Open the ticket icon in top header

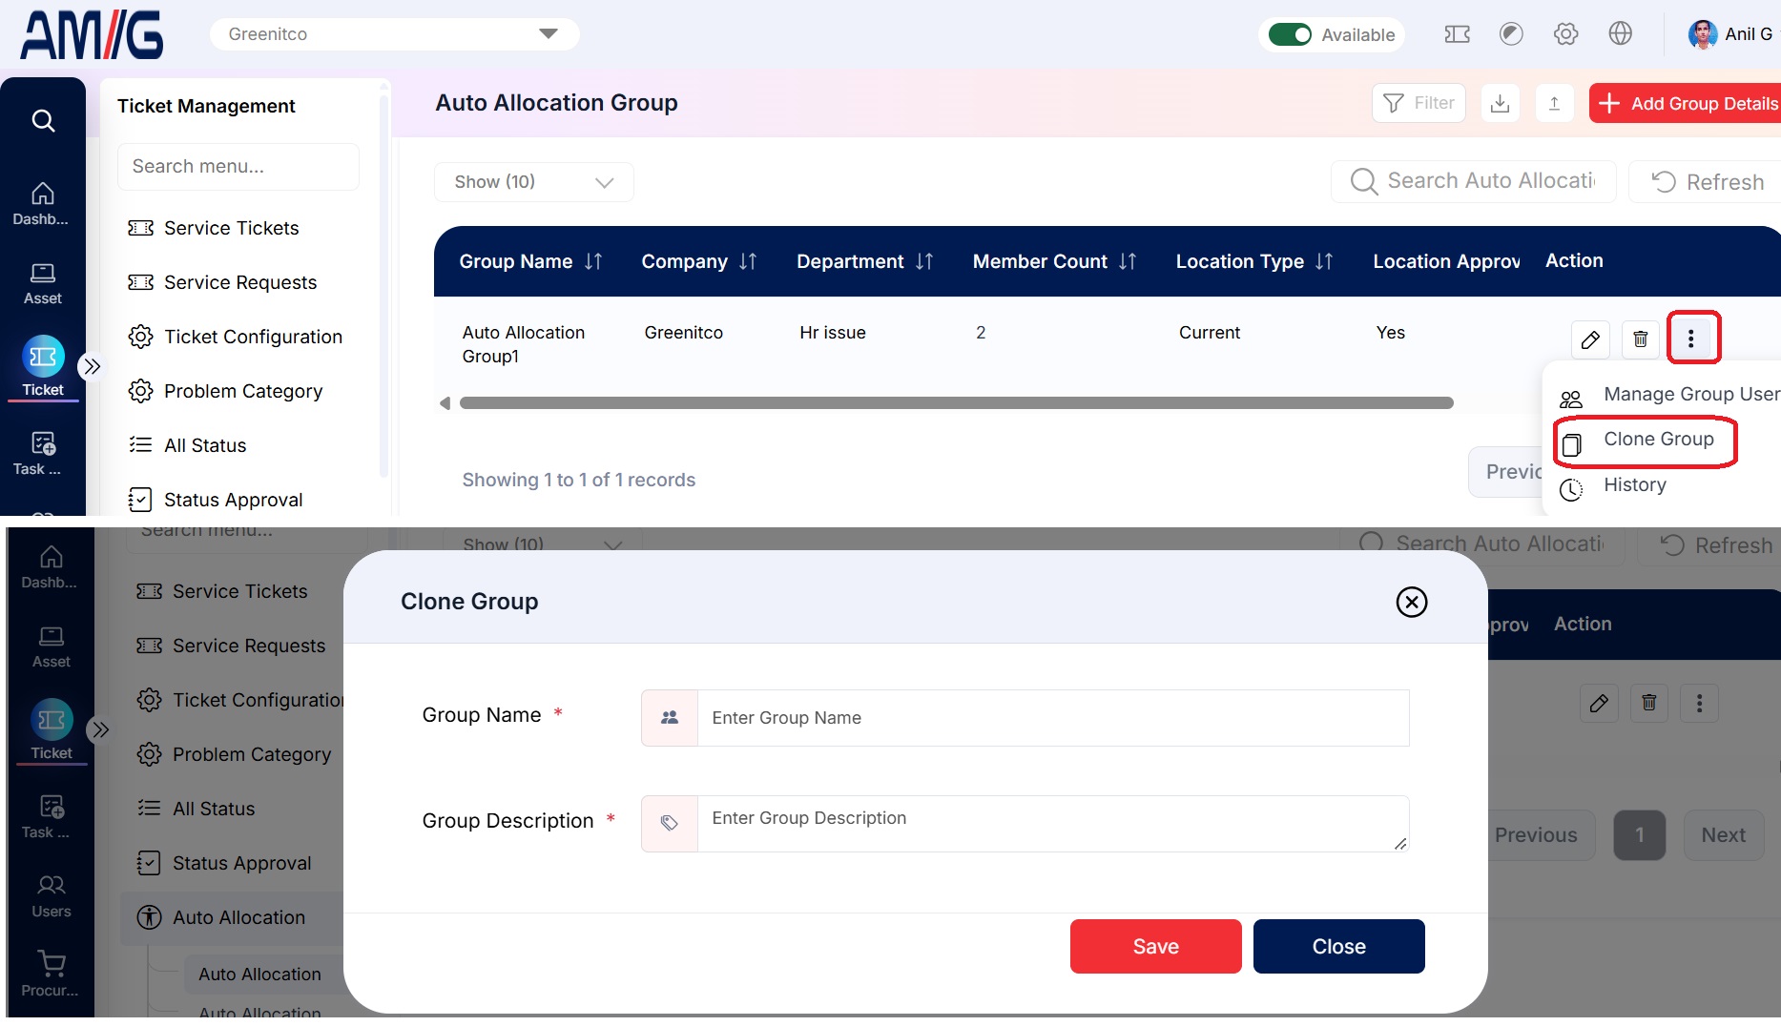point(1457,34)
